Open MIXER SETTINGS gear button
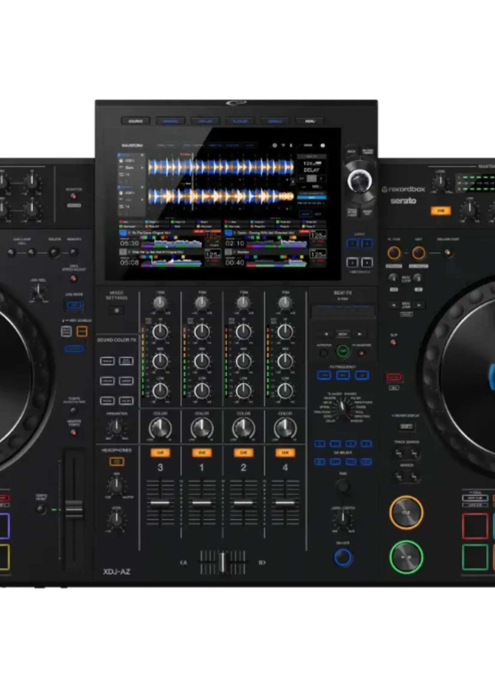 click(117, 310)
